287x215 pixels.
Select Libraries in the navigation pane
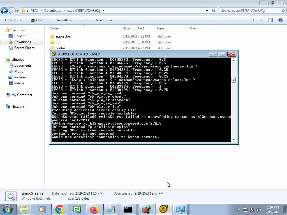point(18,60)
